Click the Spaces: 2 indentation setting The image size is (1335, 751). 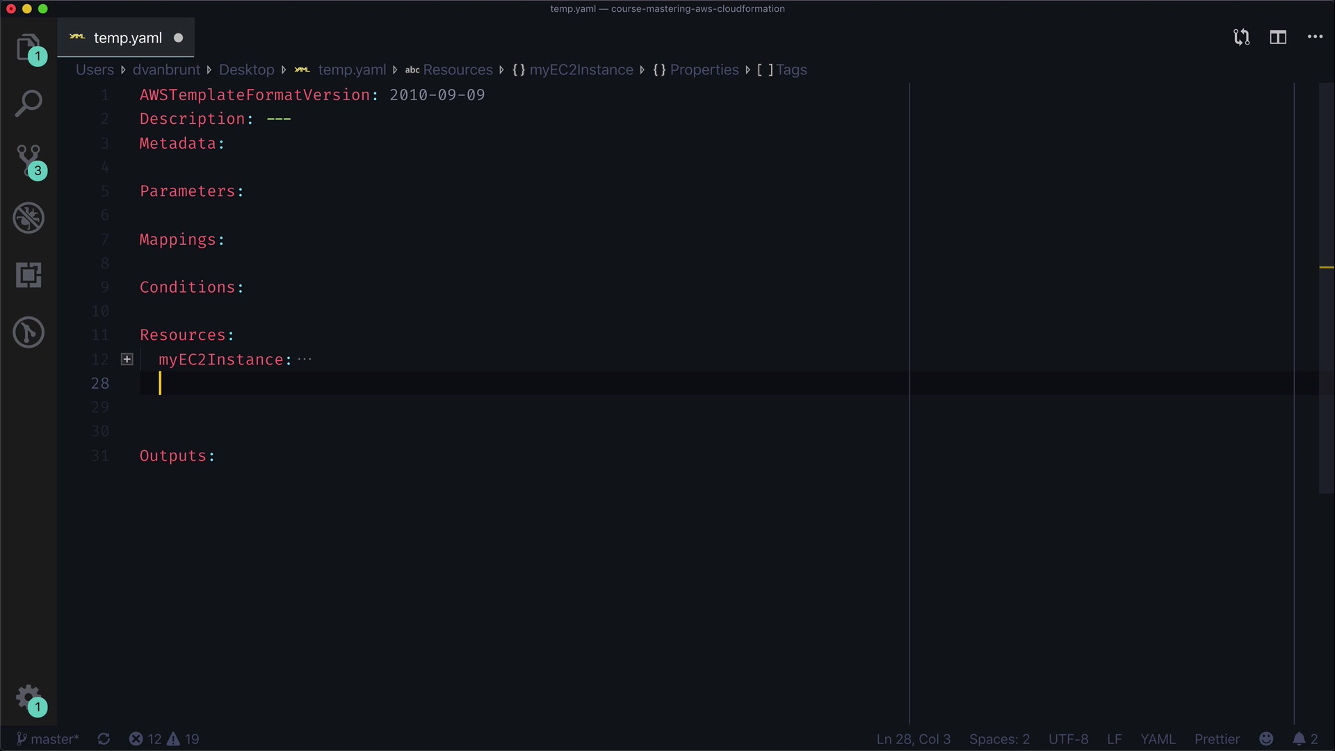pos(999,738)
